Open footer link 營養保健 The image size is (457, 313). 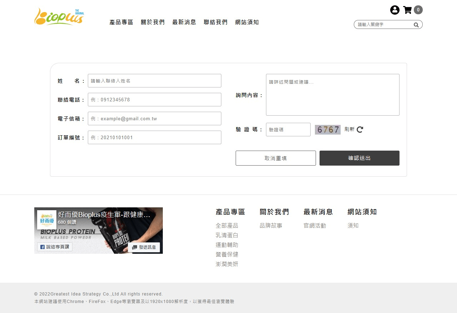coord(227,254)
